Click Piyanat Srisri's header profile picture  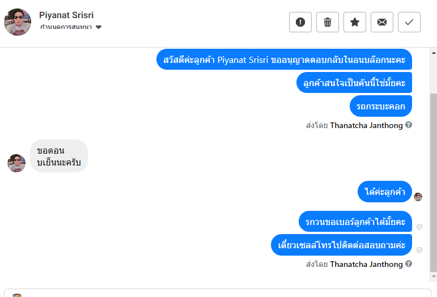[x=18, y=22]
